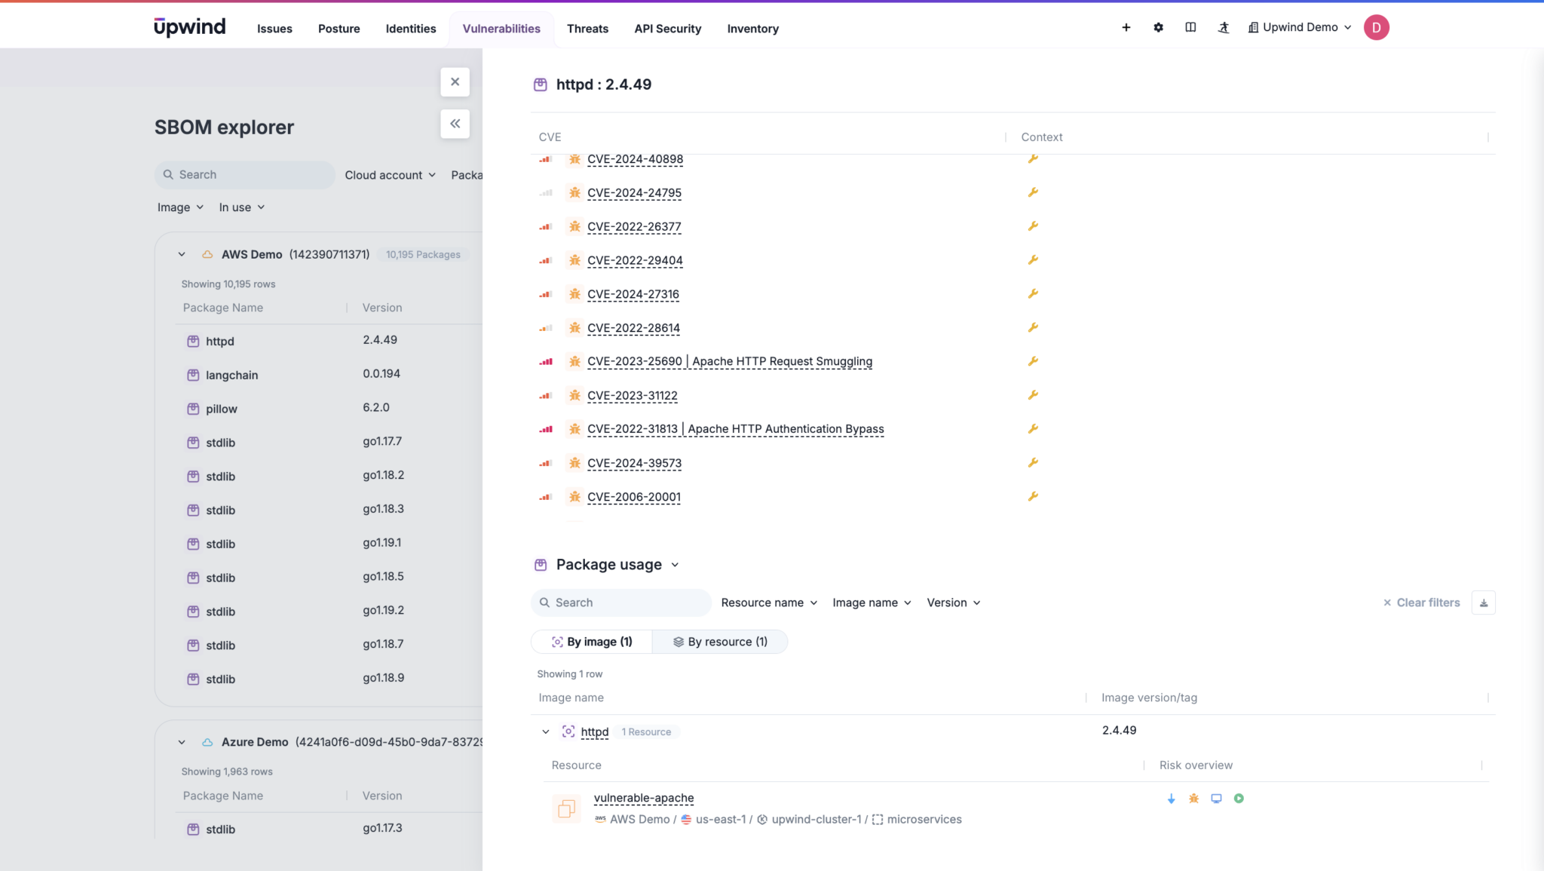1544x871 pixels.
Task: Collapse the AWS Demo account section
Action: tap(182, 254)
